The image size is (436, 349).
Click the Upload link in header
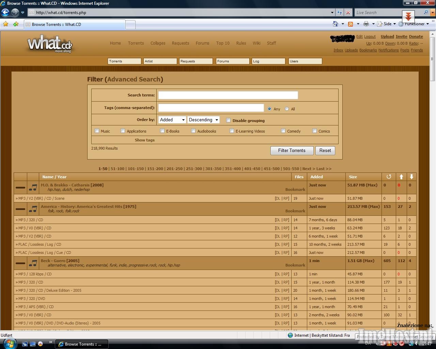pos(387,36)
